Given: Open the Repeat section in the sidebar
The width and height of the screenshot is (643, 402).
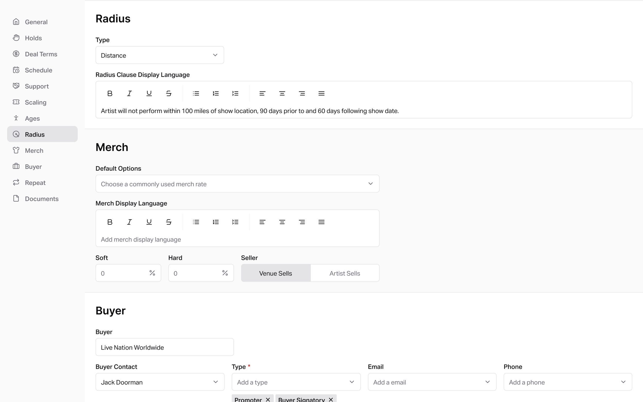Looking at the screenshot, I should tap(35, 183).
